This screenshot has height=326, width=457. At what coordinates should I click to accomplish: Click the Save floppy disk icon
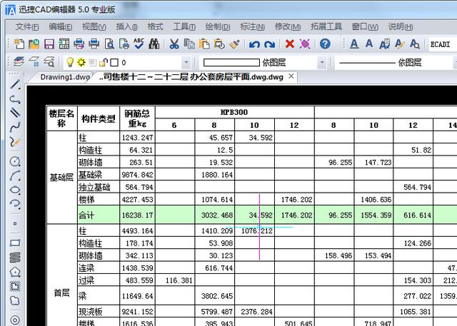point(49,44)
